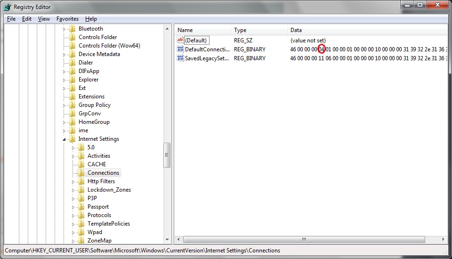Screen dimensions: 452x259
Task: Collapse the Internet Settings key
Action: tap(65, 139)
